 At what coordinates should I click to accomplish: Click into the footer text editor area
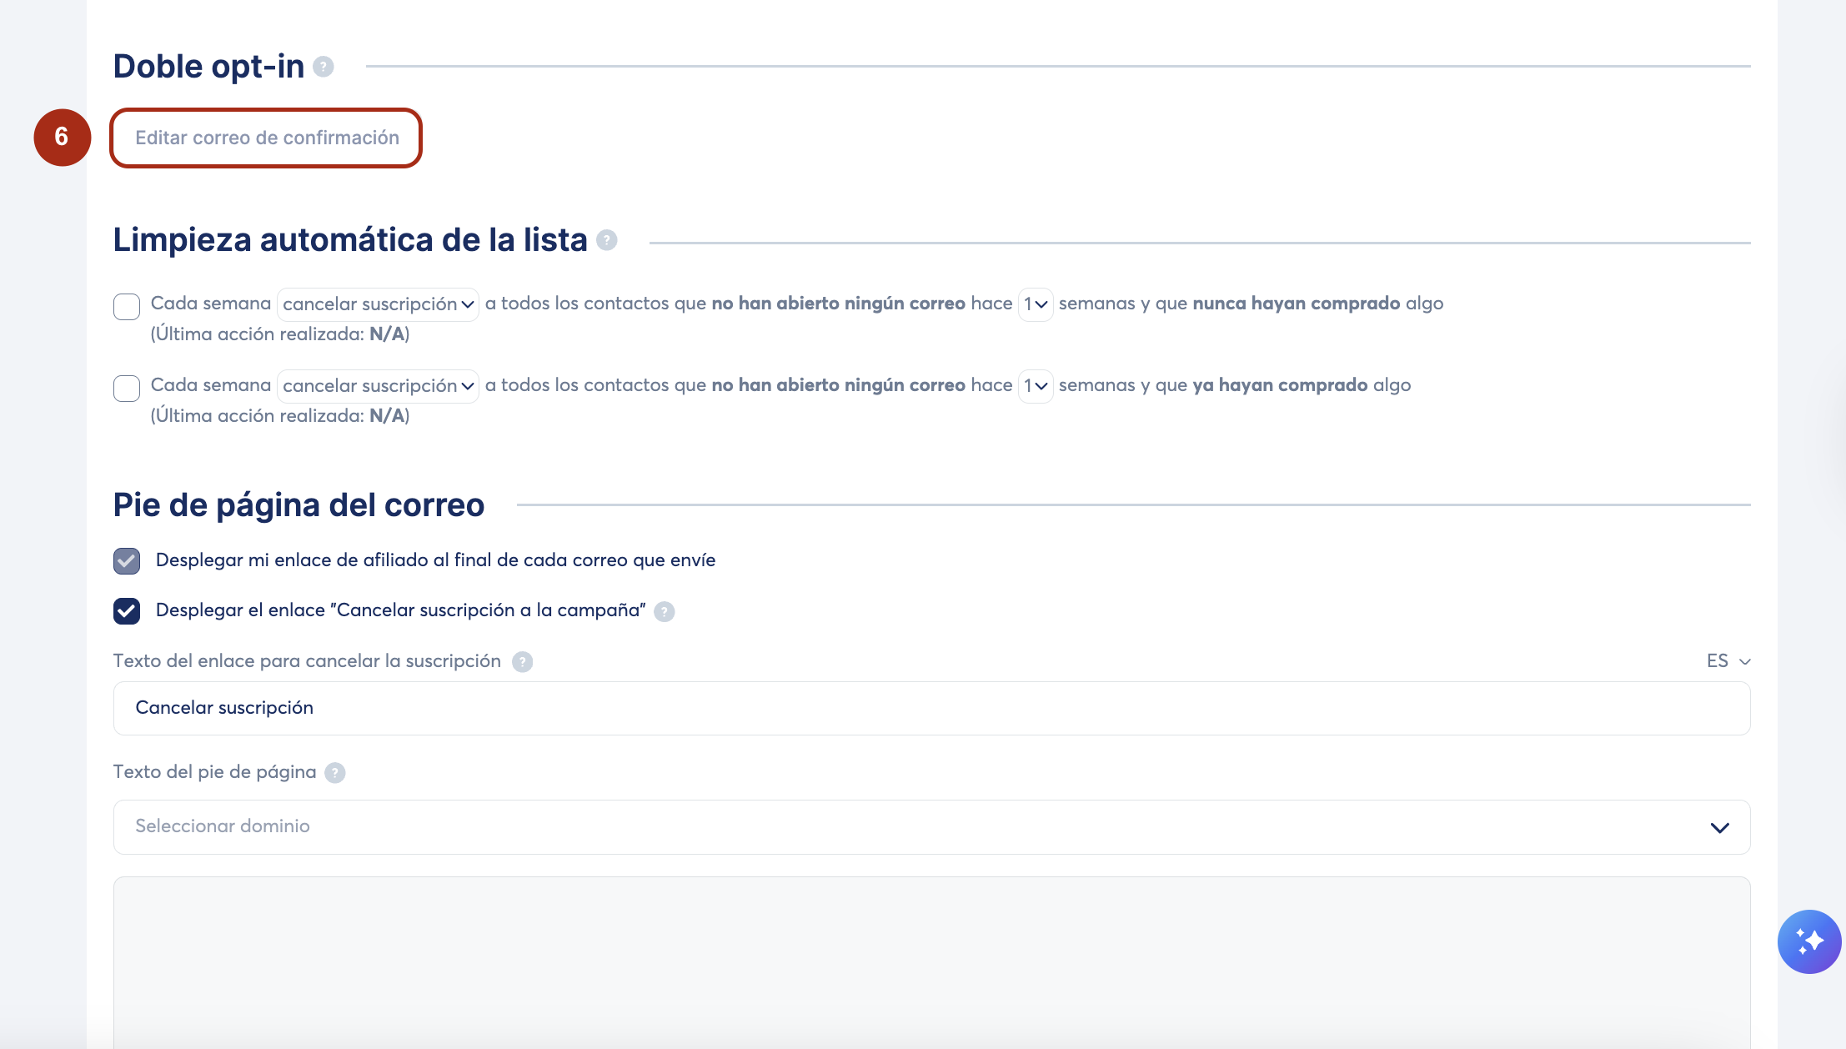coord(931,959)
